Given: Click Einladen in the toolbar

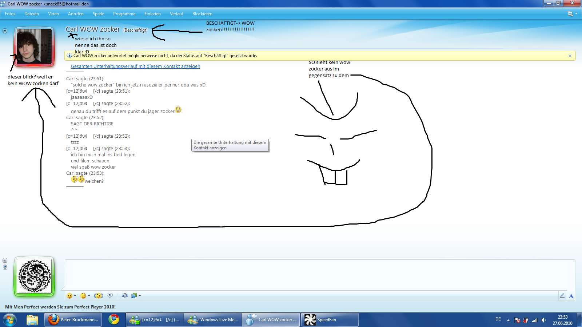Looking at the screenshot, I should pos(152,14).
